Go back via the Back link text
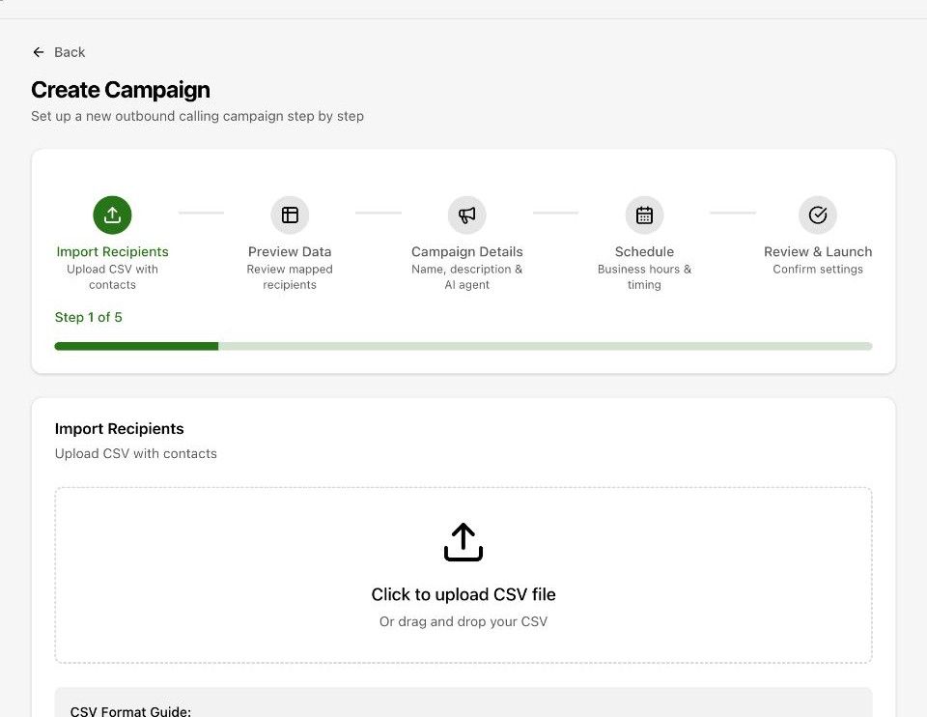This screenshot has height=717, width=927. click(70, 52)
